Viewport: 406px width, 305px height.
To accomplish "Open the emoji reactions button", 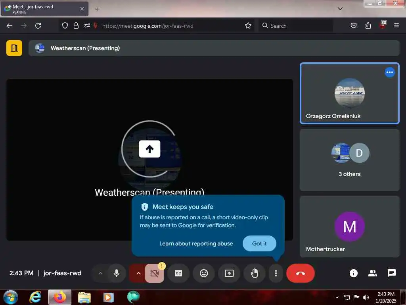I will [204, 273].
